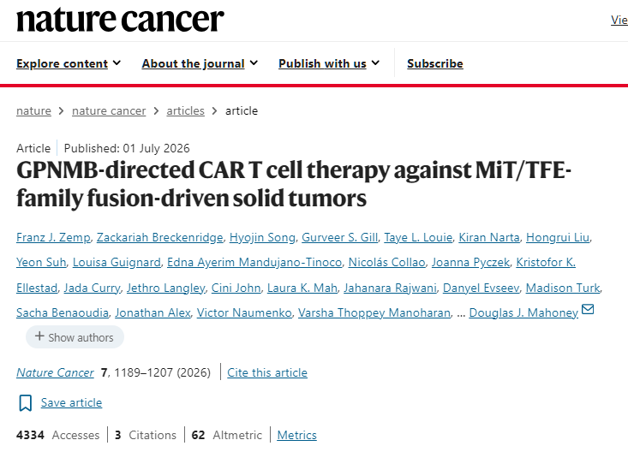Open the Explore content menu

coord(62,63)
